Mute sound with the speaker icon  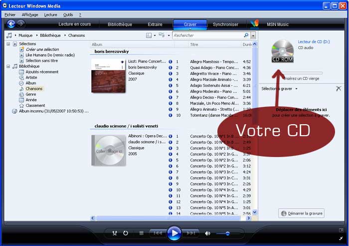click(x=207, y=233)
